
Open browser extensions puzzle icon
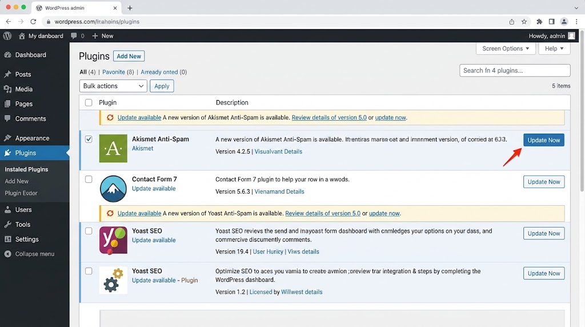tap(539, 22)
